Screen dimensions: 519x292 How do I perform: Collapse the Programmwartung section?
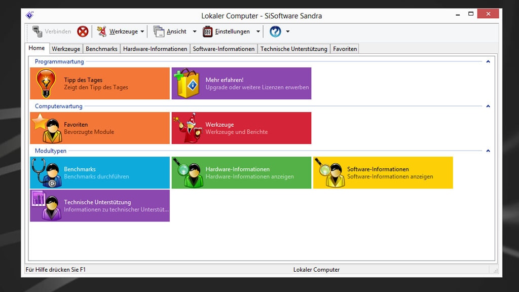click(x=488, y=61)
